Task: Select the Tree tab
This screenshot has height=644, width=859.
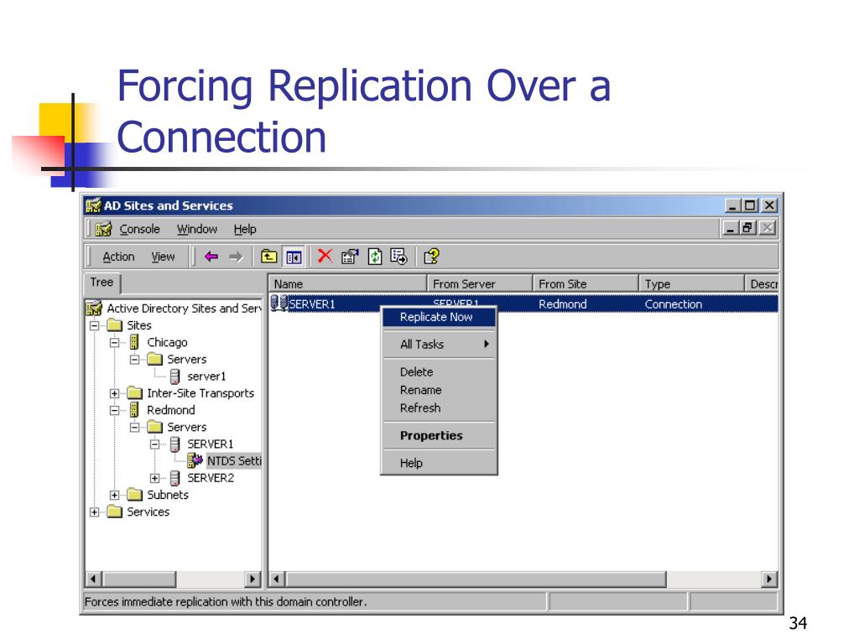Action: coord(102,283)
